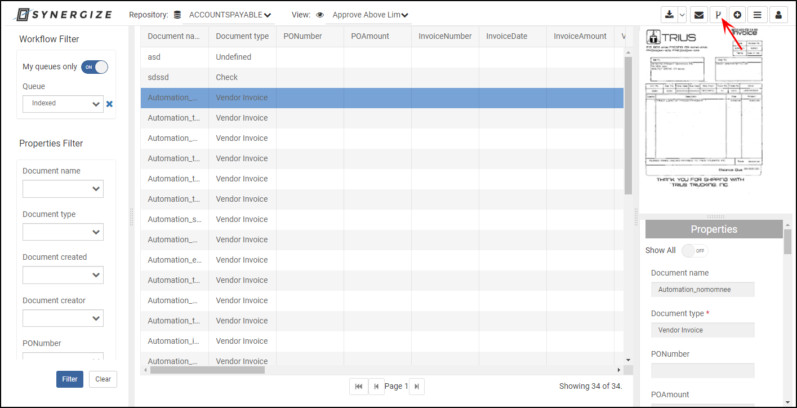Screen dimensions: 797x408
Task: Click the Undefined document type cell
Action: click(242, 57)
